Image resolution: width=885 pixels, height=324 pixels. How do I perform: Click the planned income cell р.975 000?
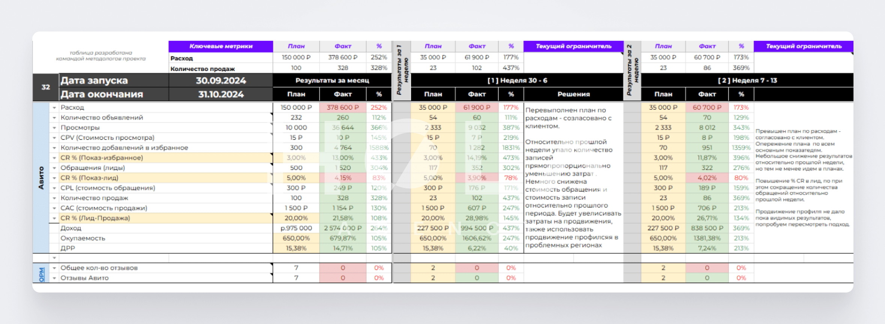pos(296,228)
